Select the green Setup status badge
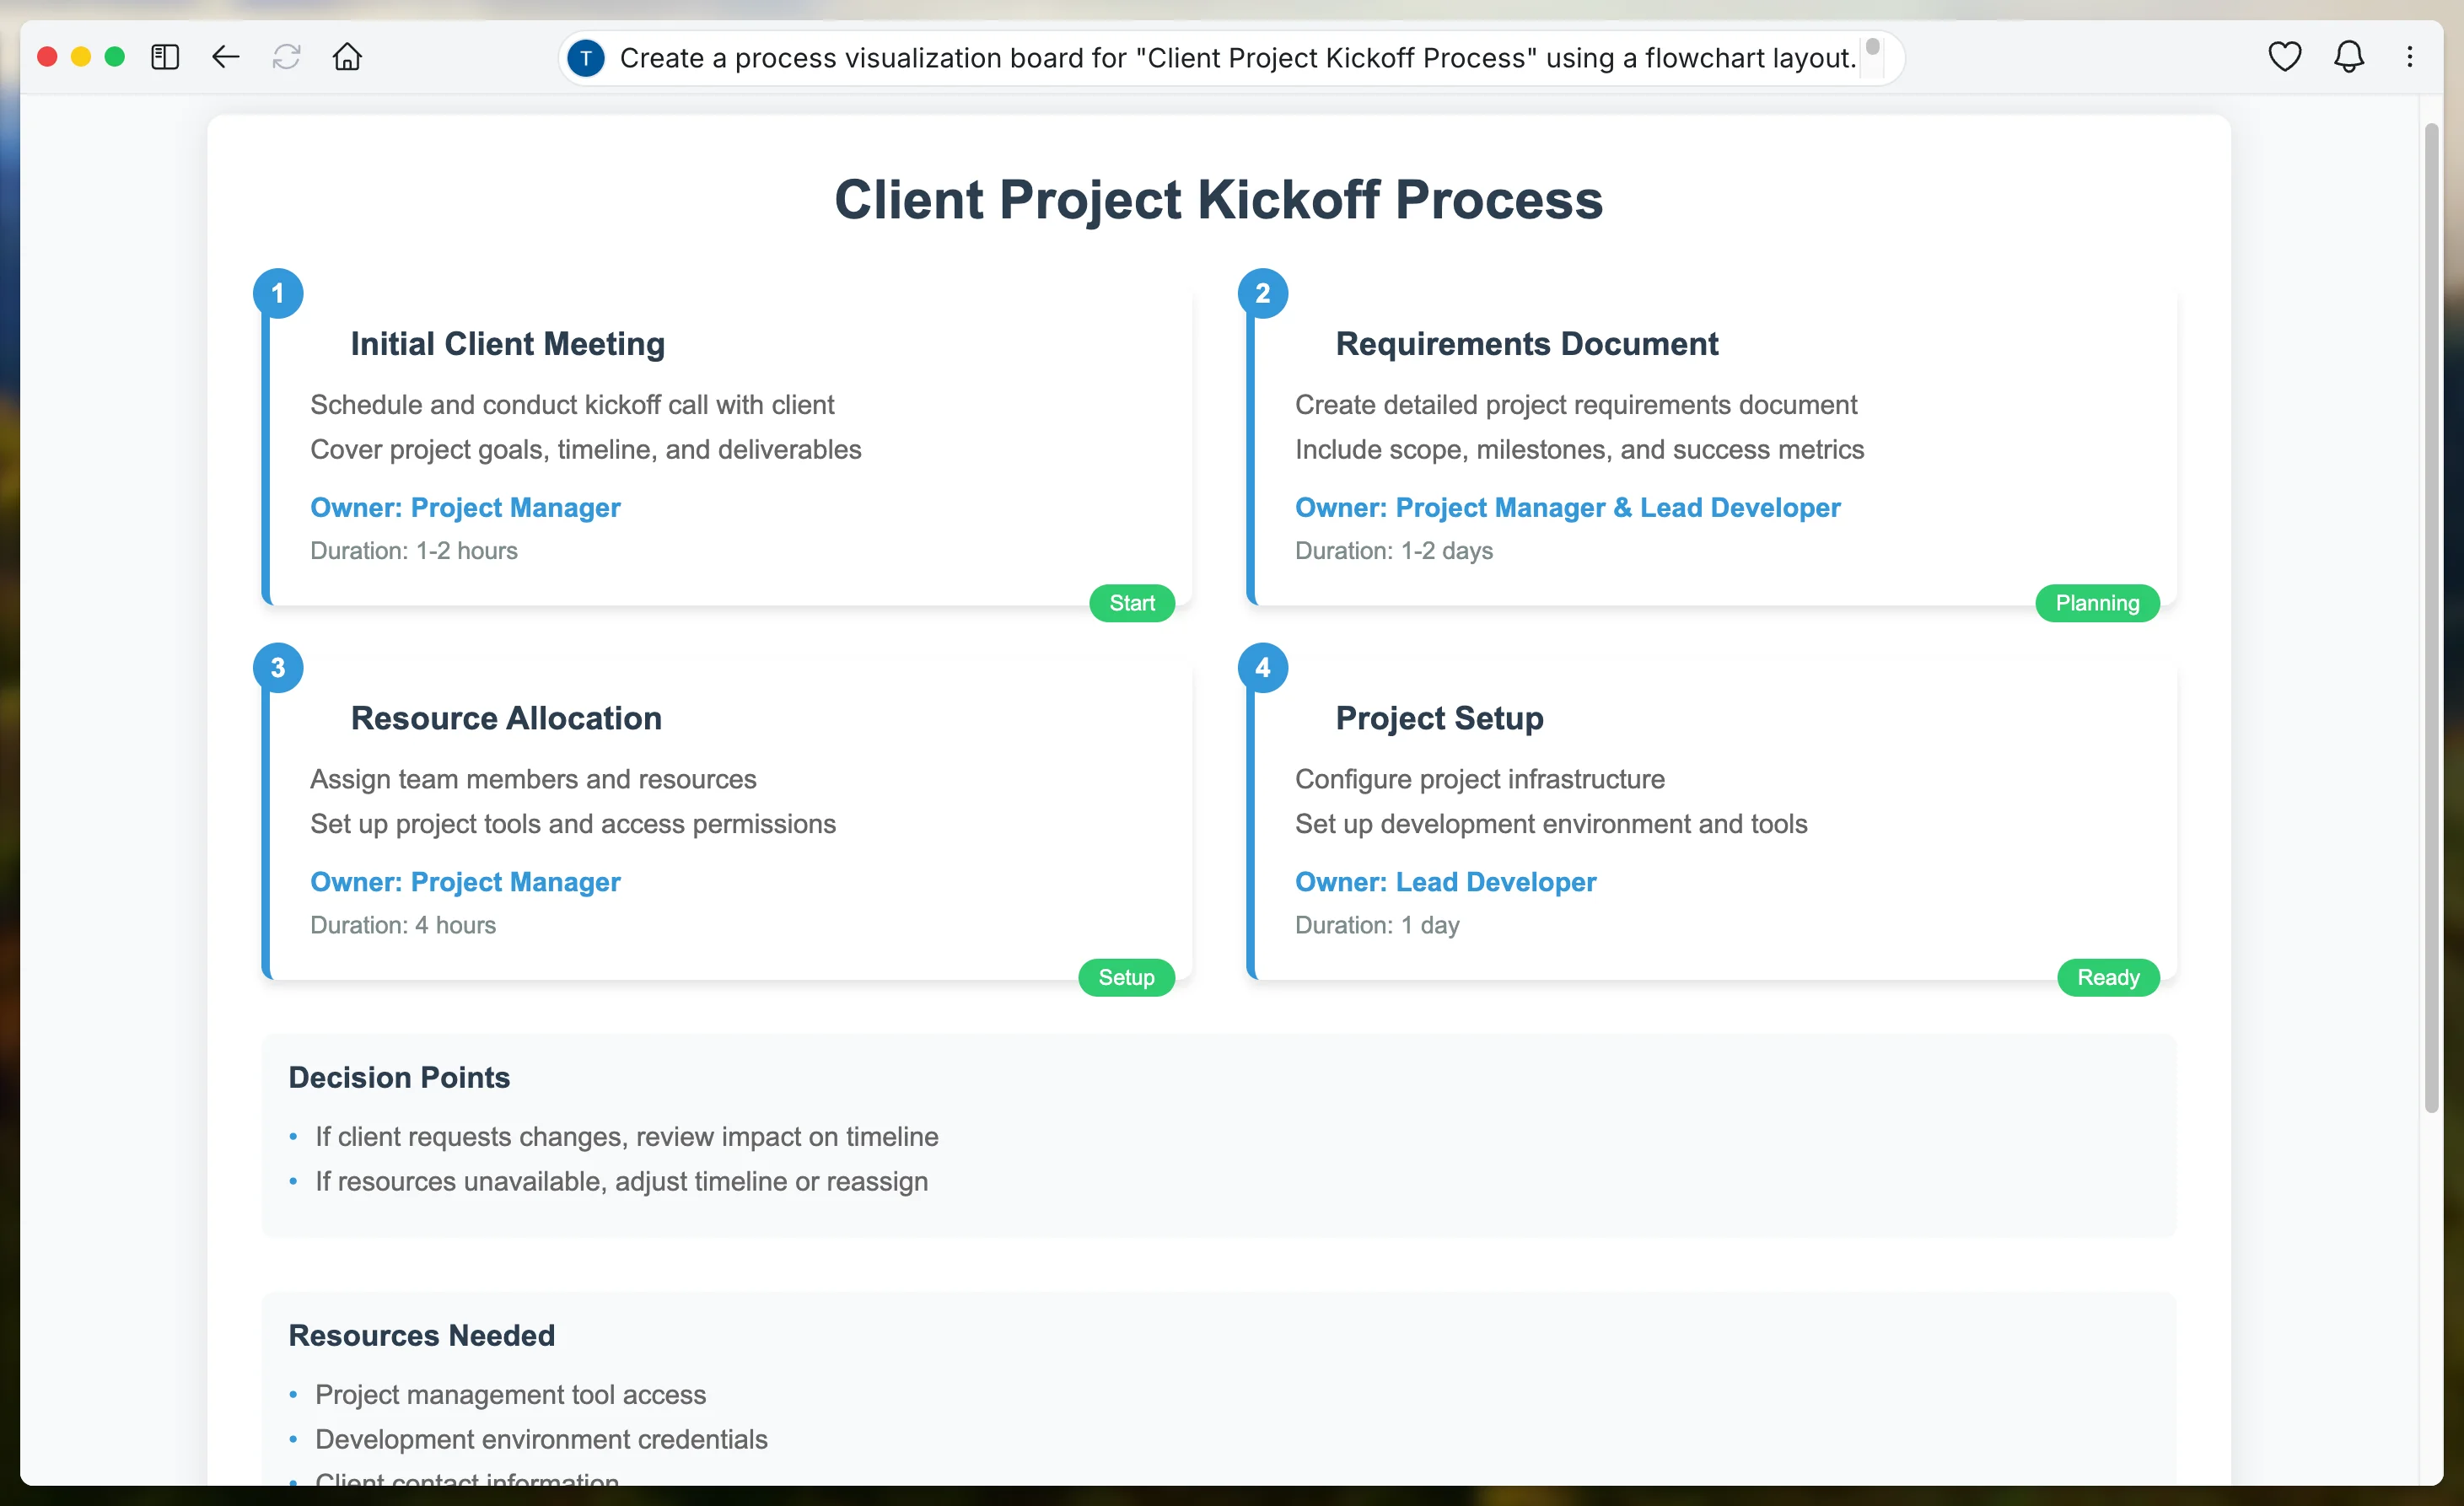The height and width of the screenshot is (1506, 2464). pos(1125,977)
